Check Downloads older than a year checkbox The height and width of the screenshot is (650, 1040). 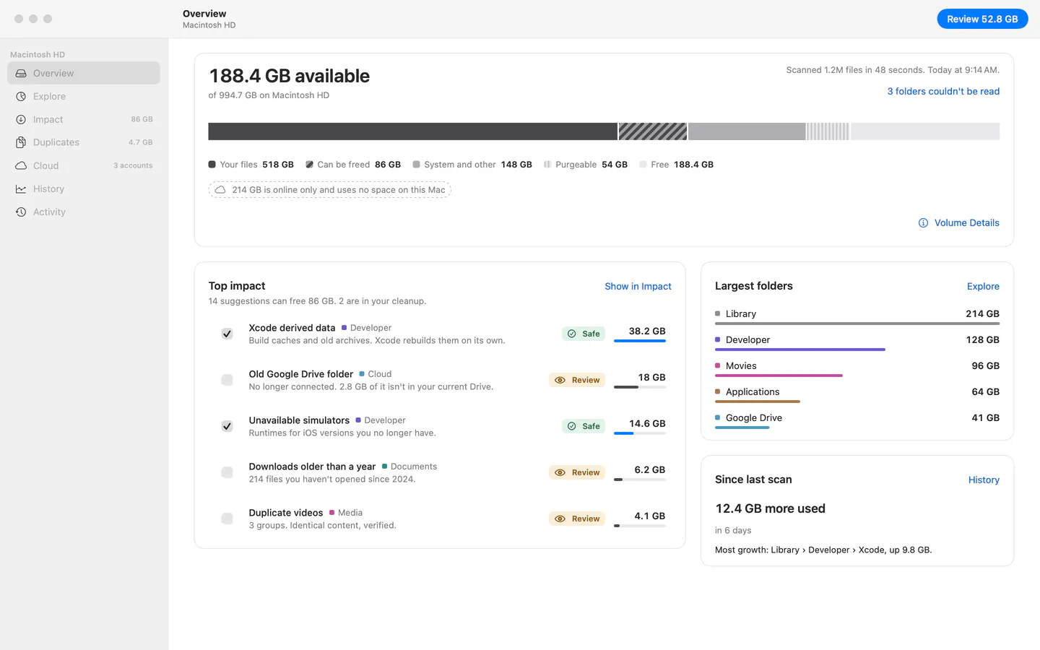227,472
